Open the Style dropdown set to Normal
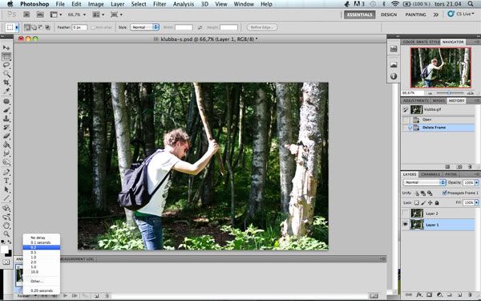This screenshot has height=301, width=481. pyautogui.click(x=144, y=27)
